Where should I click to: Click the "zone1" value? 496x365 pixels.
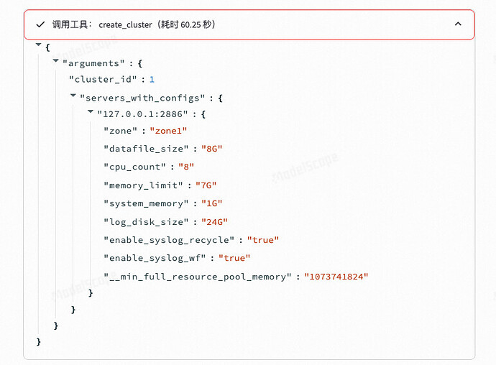(x=168, y=131)
